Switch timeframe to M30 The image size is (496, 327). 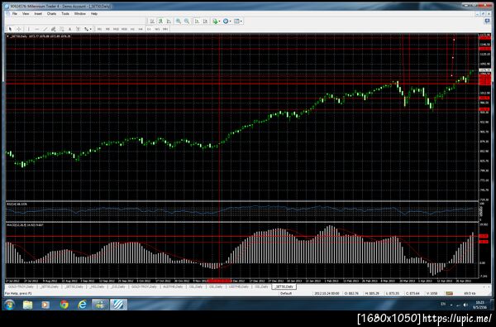pyautogui.click(x=124, y=29)
